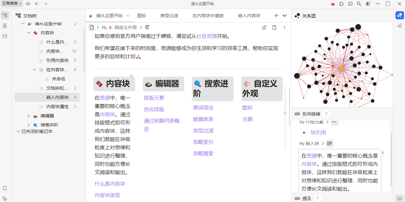The height and width of the screenshot is (202, 405).
Task: Open editor more options menu
Action: tap(285, 27)
